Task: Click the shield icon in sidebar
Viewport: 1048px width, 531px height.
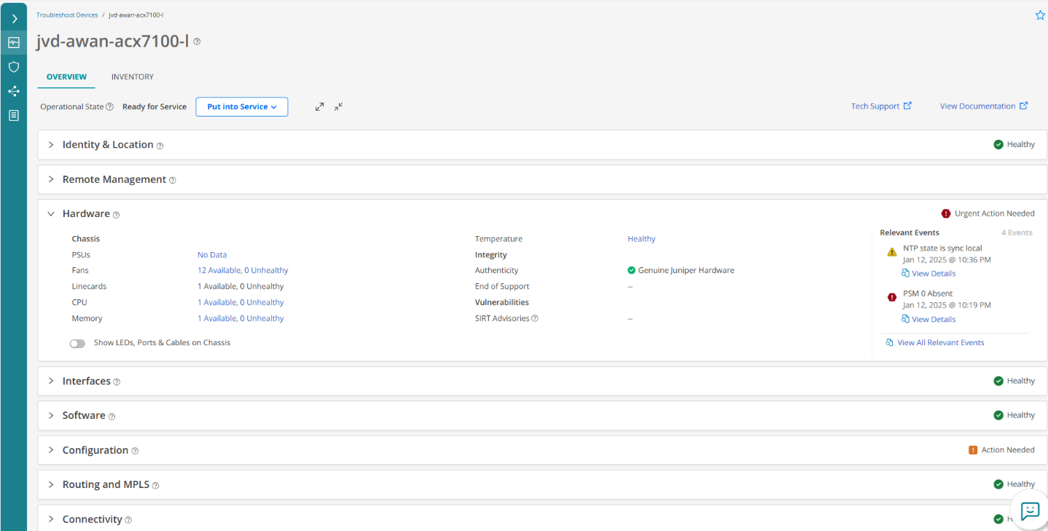Action: (14, 67)
